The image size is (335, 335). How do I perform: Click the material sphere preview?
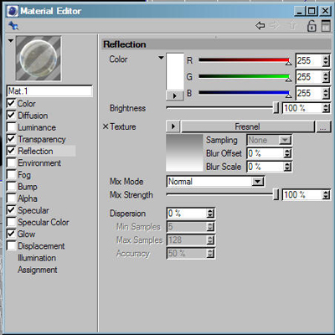pos(39,59)
